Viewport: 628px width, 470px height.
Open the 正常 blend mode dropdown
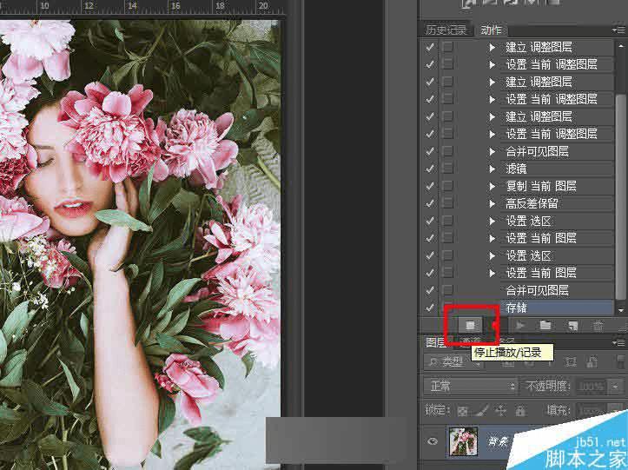click(x=469, y=387)
